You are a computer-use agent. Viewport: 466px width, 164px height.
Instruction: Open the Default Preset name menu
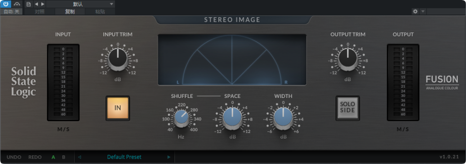click(124, 157)
